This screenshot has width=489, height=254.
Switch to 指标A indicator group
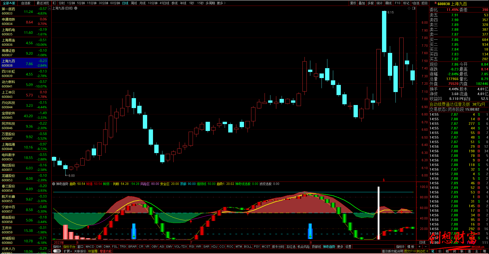pyautogui.click(x=57, y=247)
